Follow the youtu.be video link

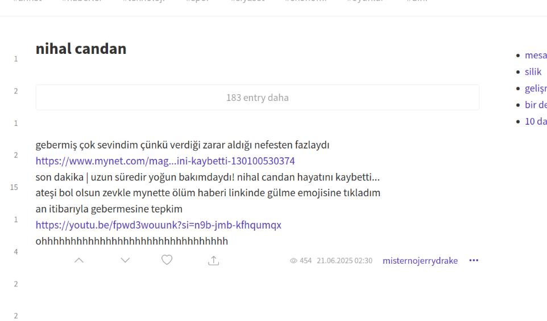(x=158, y=225)
